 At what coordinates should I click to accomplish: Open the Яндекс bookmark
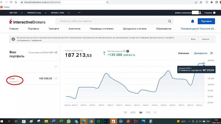point(5,7)
